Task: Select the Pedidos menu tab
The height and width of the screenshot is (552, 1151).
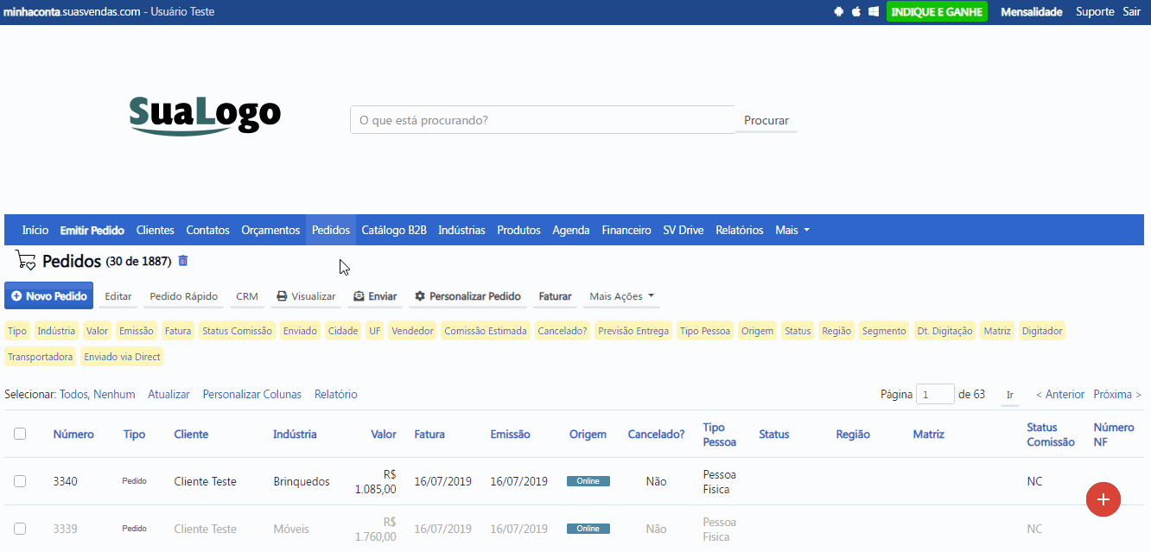Action: 331,230
